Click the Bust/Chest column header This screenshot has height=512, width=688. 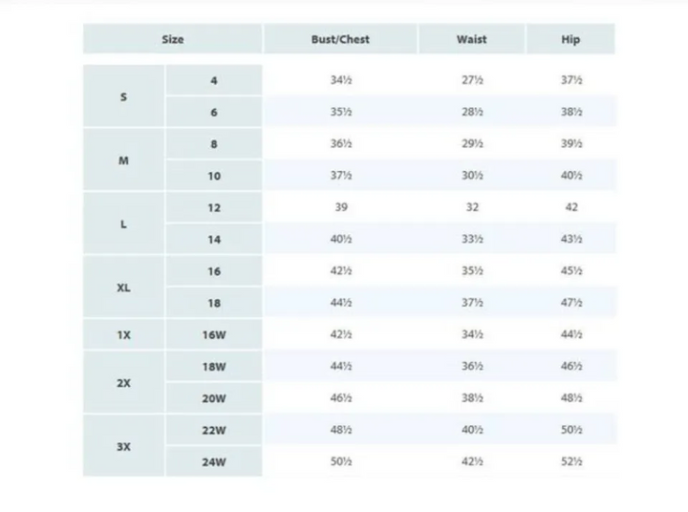coord(340,39)
